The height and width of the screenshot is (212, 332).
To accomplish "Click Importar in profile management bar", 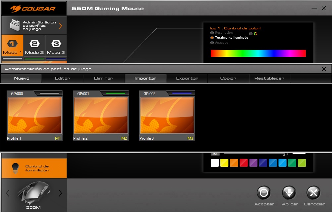I will coord(145,78).
